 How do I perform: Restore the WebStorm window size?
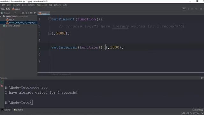197,1
